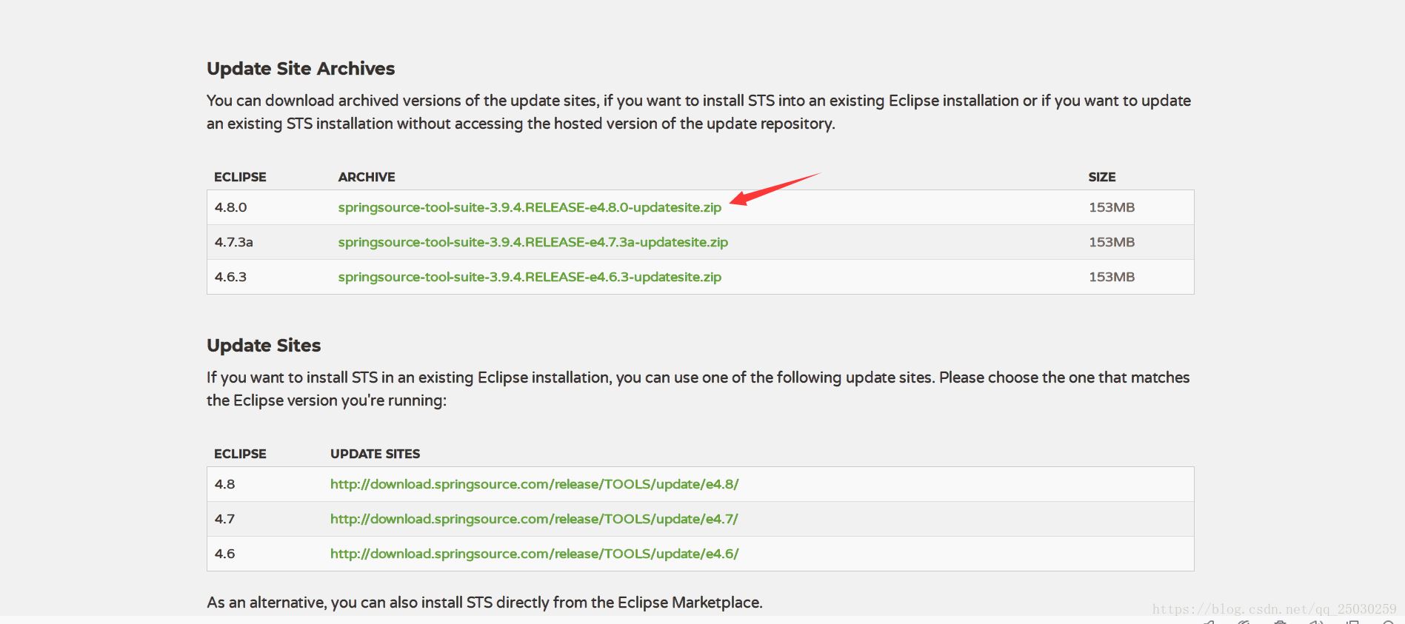The width and height of the screenshot is (1405, 624).
Task: Open the e4.7 update site URL
Action: [x=534, y=519]
